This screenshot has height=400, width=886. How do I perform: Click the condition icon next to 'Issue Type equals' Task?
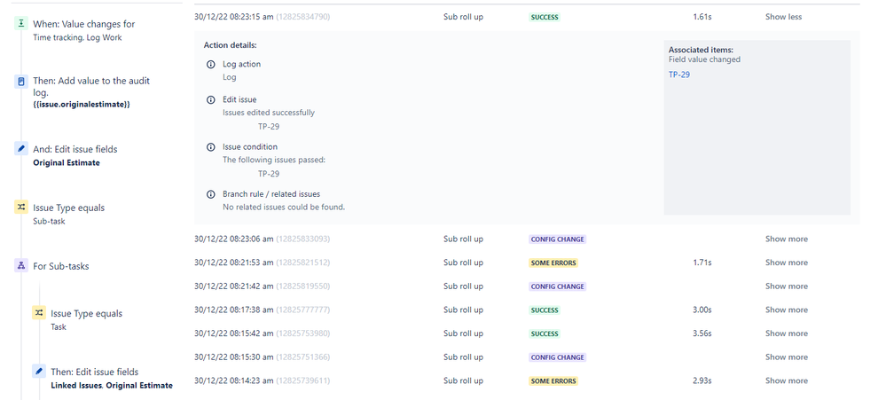38,312
